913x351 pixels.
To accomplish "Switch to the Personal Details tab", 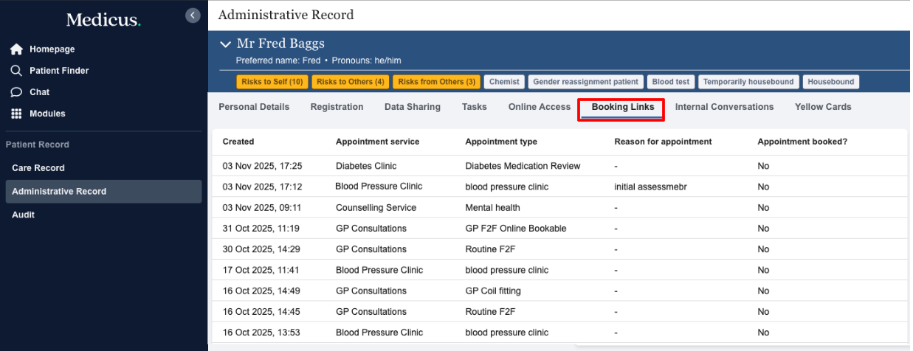I will point(254,107).
